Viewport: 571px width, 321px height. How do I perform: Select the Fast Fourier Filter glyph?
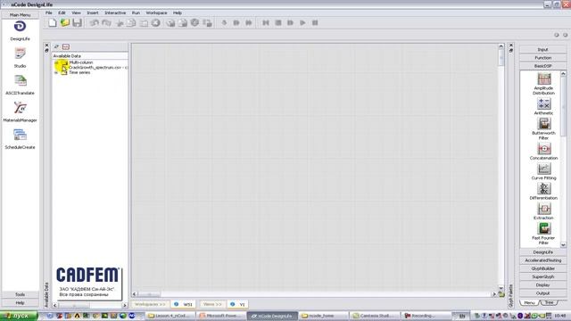pyautogui.click(x=543, y=234)
